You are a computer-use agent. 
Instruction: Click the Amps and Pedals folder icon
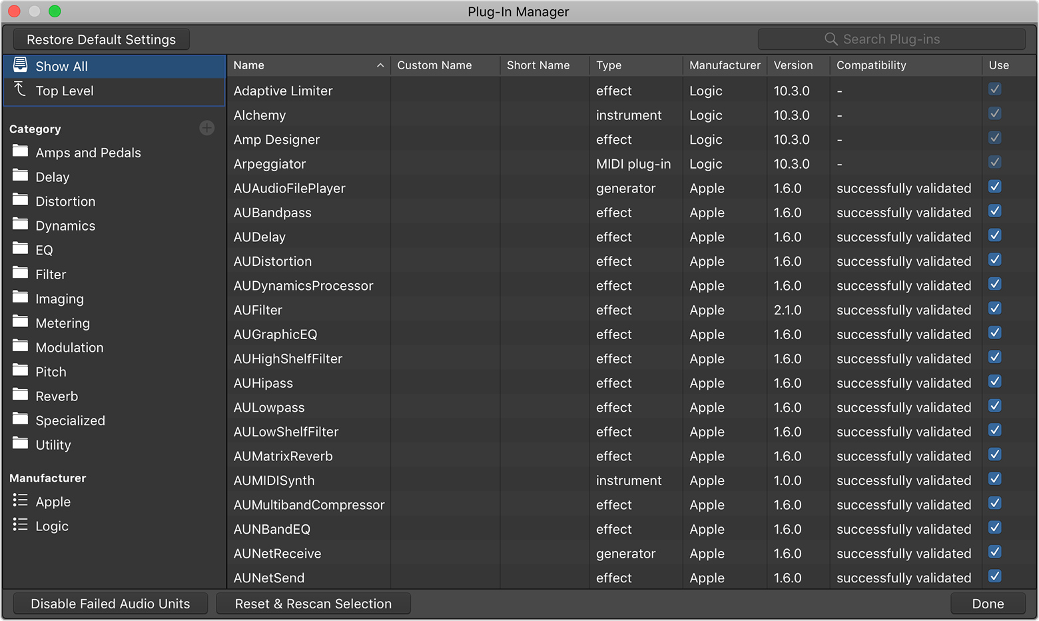click(21, 151)
